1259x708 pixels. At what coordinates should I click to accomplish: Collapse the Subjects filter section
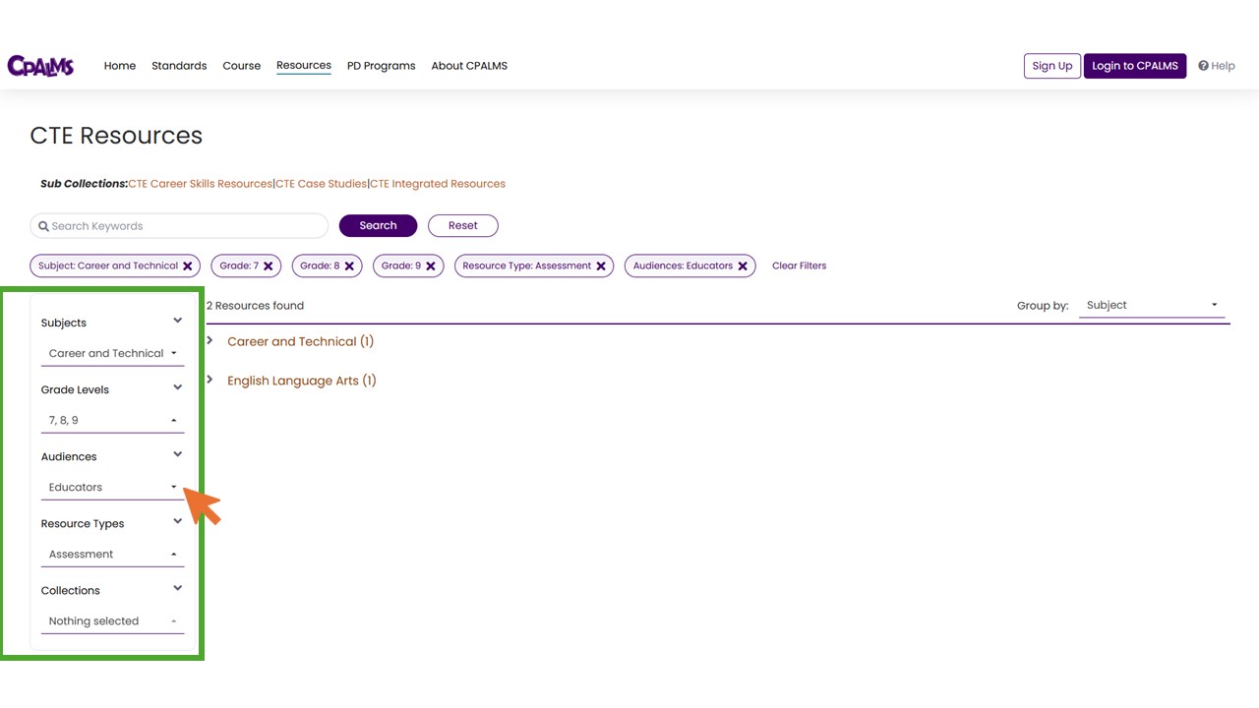[177, 320]
